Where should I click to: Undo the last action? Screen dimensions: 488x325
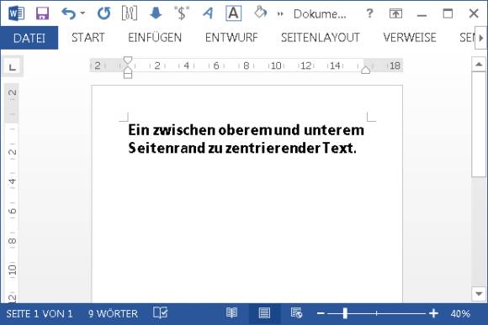[x=68, y=13]
